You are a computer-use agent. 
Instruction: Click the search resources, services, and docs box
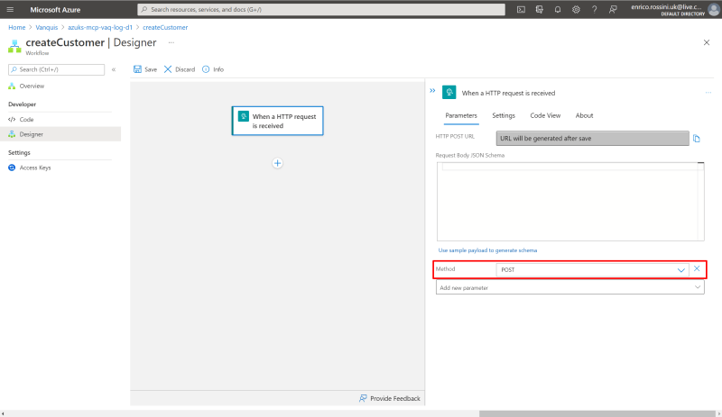(x=321, y=9)
